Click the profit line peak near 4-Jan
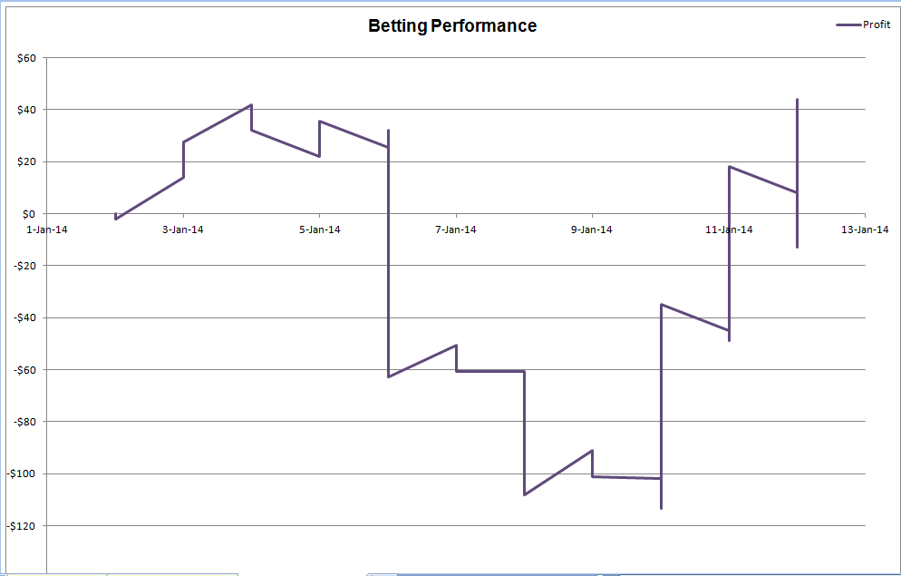901x576 pixels. [x=251, y=104]
